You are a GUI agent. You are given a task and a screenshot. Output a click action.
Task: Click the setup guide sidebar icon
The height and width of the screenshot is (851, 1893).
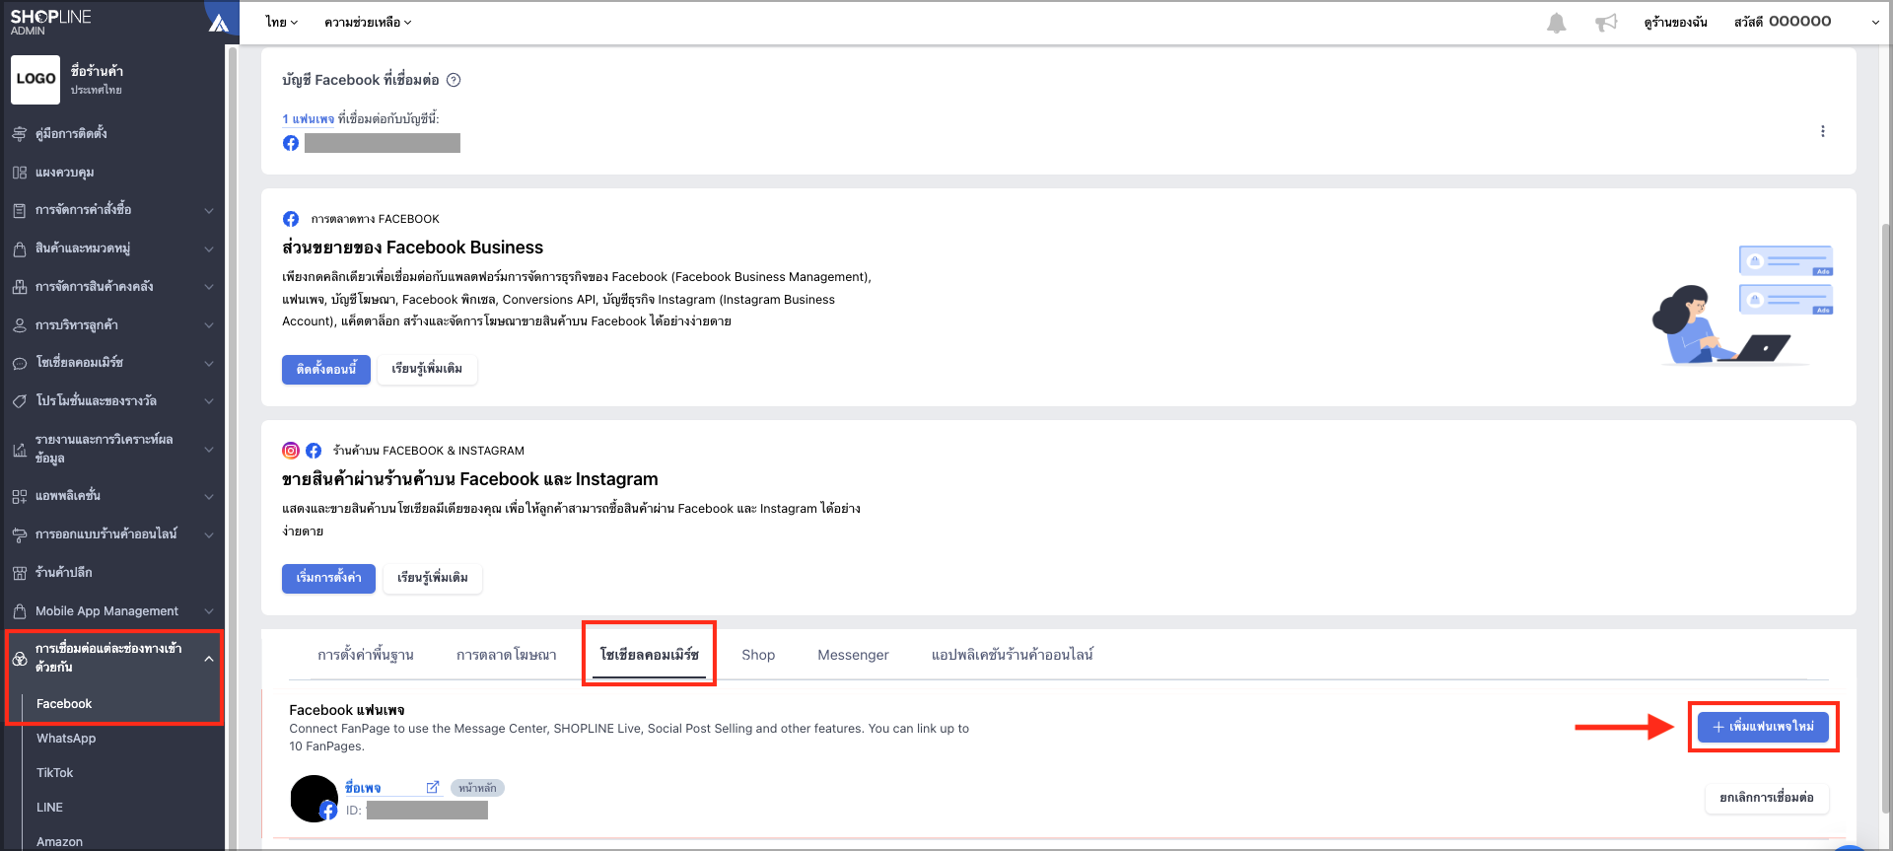point(19,133)
